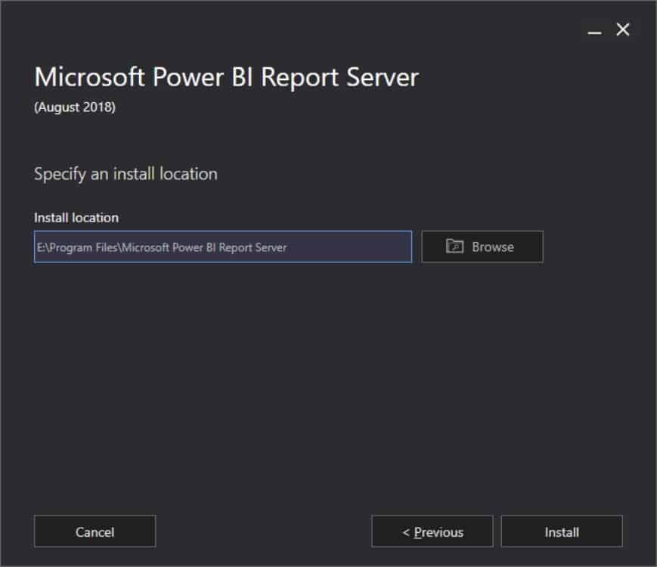657x567 pixels.
Task: Click the Install button
Action: tap(562, 531)
